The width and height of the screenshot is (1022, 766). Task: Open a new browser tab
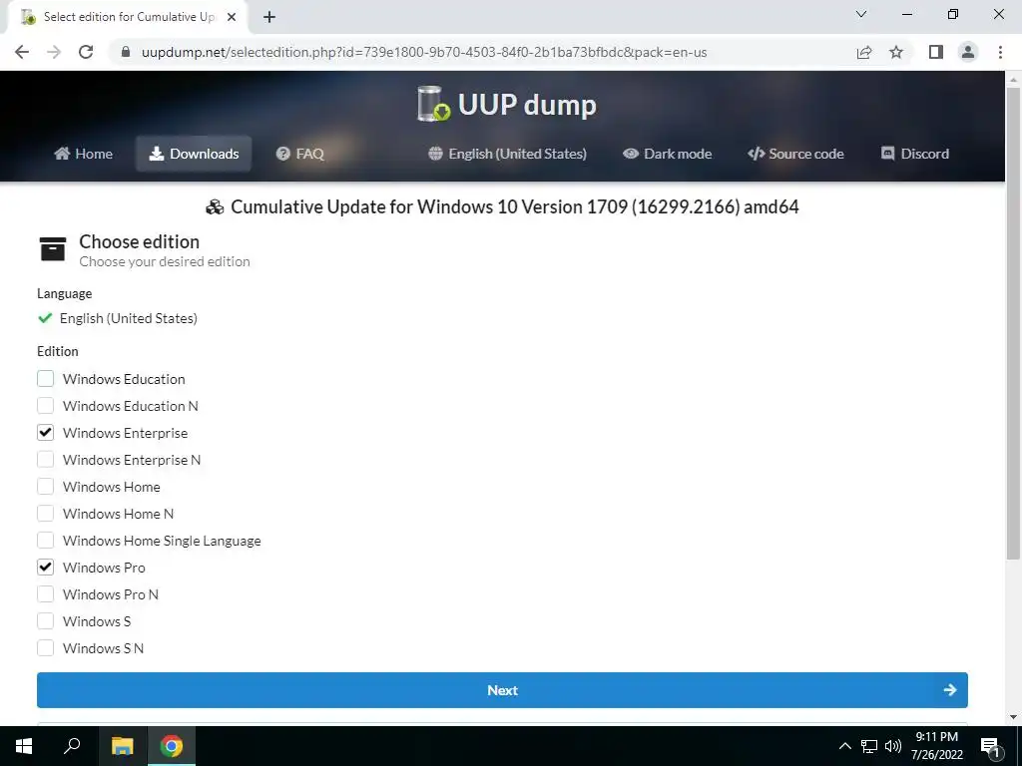(x=269, y=17)
